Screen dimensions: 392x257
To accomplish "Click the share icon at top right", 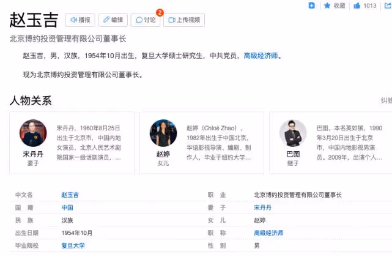I will click(388, 6).
